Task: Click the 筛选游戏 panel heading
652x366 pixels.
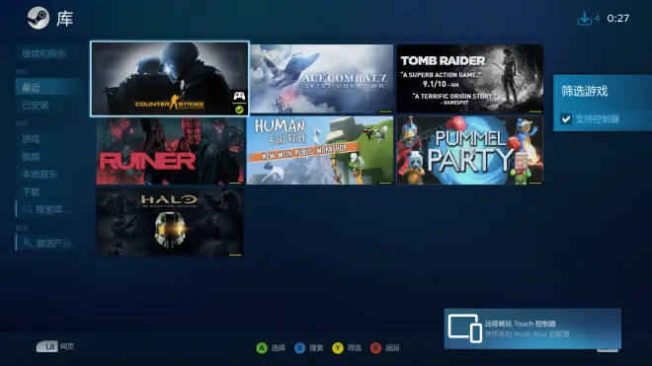Action: tap(585, 91)
